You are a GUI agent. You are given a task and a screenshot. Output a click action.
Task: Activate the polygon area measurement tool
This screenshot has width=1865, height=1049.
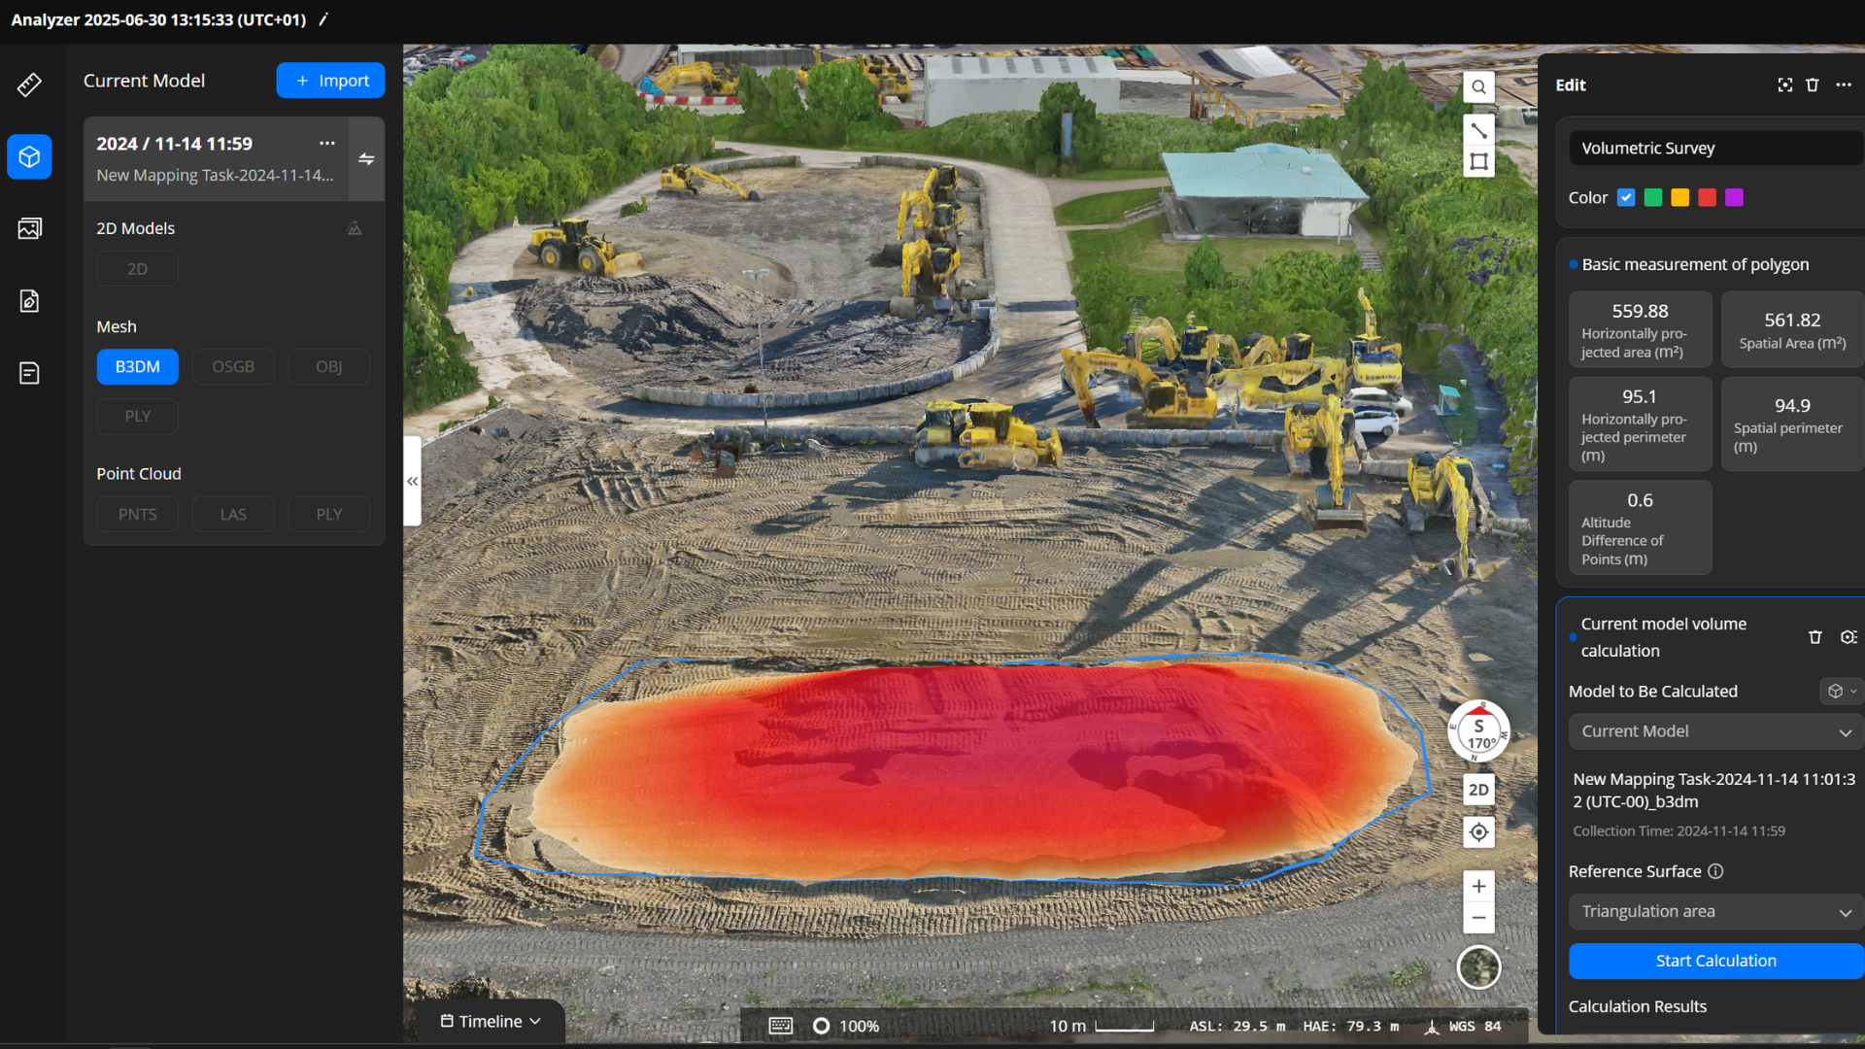pos(1478,162)
